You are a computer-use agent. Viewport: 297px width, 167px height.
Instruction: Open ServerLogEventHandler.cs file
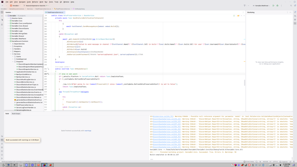[x=26, y=108]
